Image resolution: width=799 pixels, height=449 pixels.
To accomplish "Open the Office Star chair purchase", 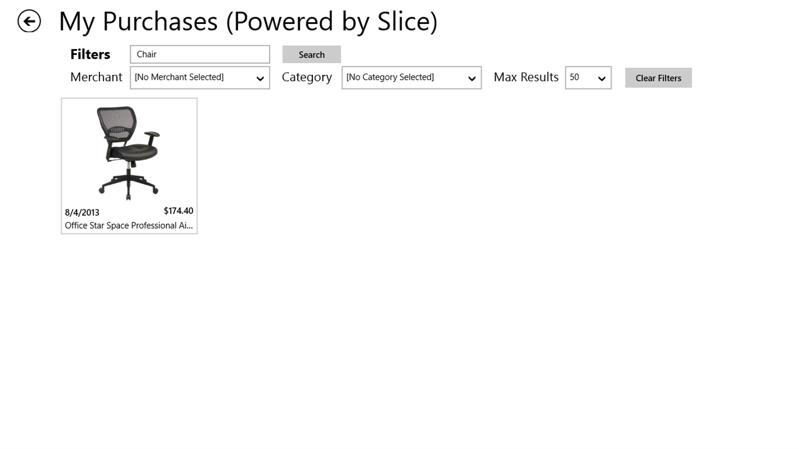I will pyautogui.click(x=129, y=165).
